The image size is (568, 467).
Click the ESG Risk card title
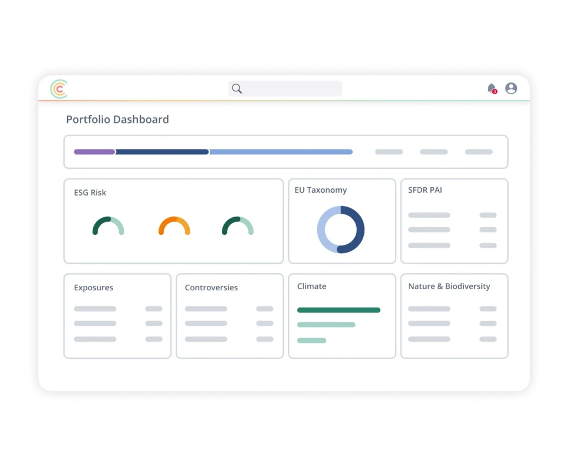point(90,192)
